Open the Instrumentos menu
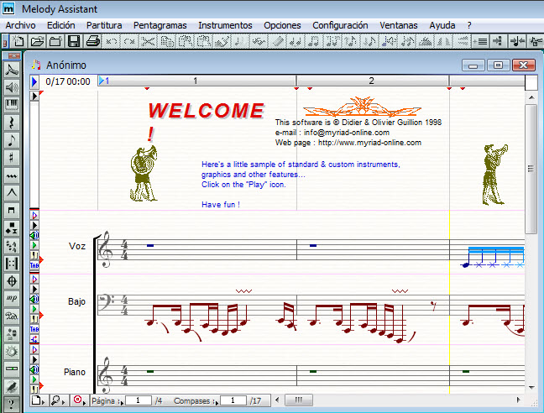This screenshot has height=413, width=544. [225, 25]
